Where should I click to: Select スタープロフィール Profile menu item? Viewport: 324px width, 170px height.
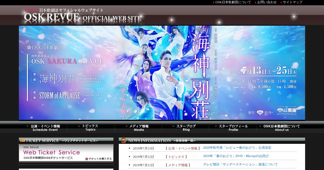coord(233,128)
